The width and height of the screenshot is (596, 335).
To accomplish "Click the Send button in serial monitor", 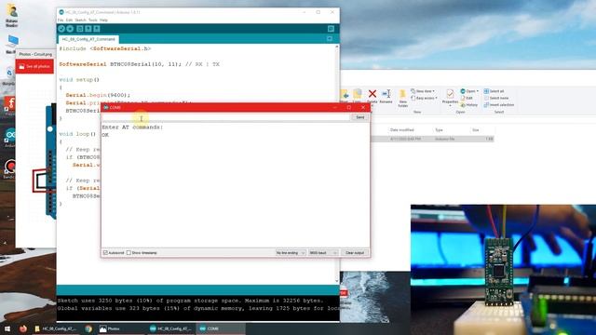I will pyautogui.click(x=360, y=118).
